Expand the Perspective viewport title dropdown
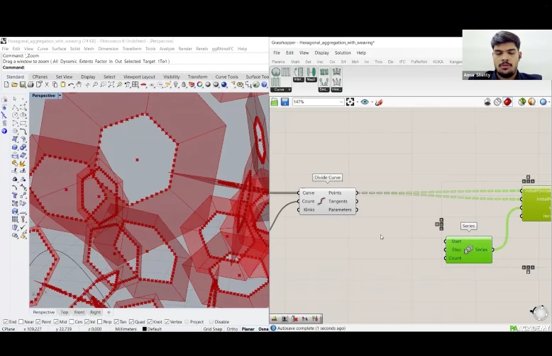This screenshot has width=552, height=356. (x=60, y=96)
